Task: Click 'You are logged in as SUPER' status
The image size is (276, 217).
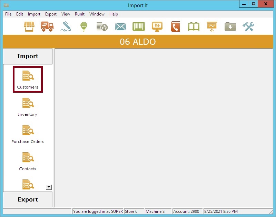Action: pos(98,211)
